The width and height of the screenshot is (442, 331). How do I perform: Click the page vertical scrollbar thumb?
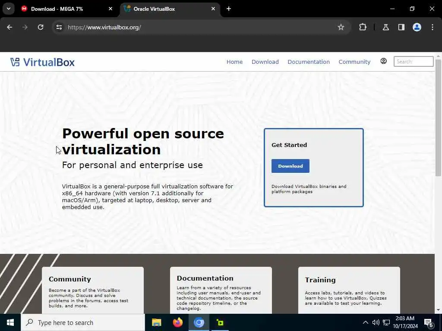tap(438, 118)
